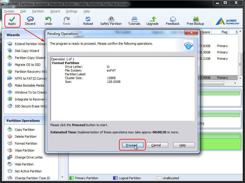Open the System menu
Screen dimensions: 245x183
click(9, 11)
